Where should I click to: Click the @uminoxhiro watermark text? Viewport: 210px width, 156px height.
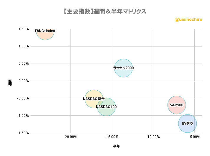[x=188, y=20]
